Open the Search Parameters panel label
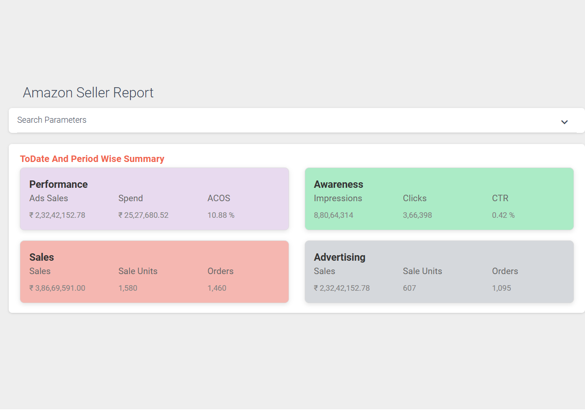This screenshot has height=413, width=585. (x=52, y=120)
